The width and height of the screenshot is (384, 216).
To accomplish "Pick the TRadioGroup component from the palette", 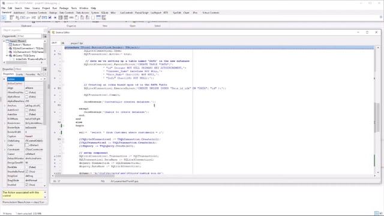I will 82,17.
